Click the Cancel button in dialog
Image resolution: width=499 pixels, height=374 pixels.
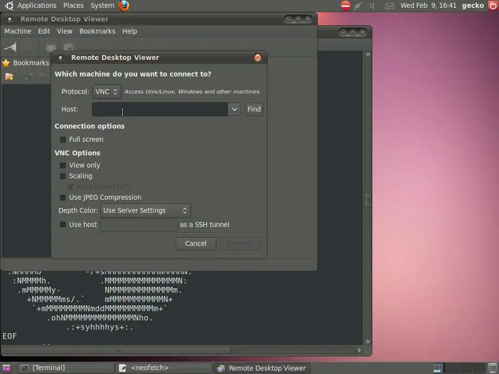[x=196, y=243]
